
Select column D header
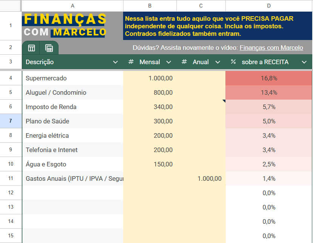tap(268, 6)
